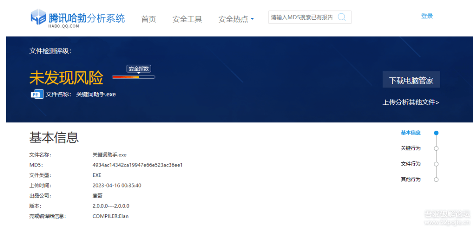
Task: Jump to 关键行为 section in side nav
Action: 410,148
